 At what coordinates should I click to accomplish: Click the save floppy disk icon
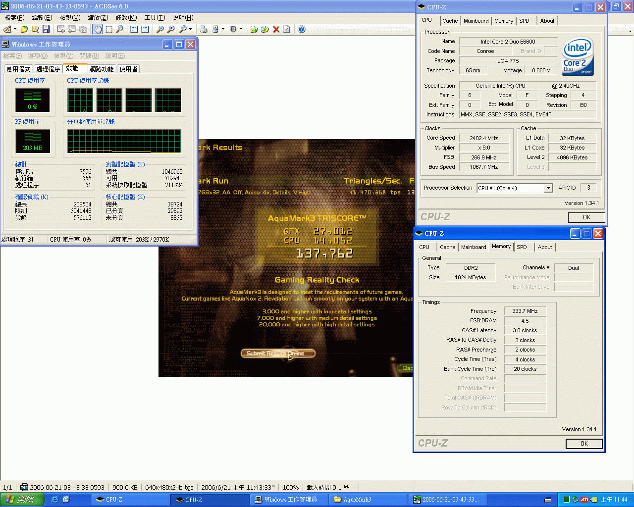point(46,29)
